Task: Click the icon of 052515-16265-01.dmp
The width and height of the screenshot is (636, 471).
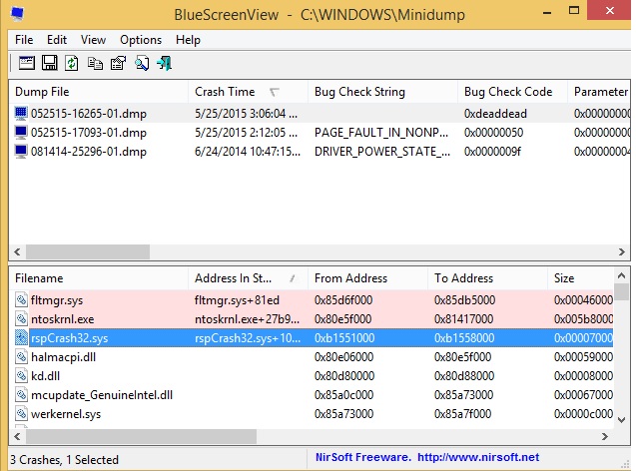Action: [21, 113]
